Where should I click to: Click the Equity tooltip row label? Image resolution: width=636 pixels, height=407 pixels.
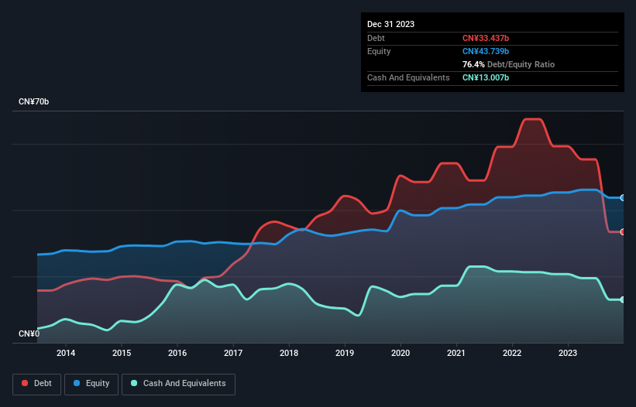379,51
